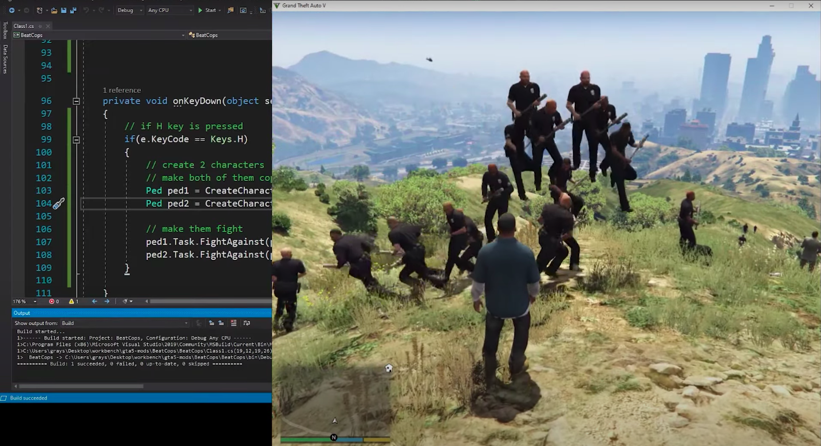
Task: Open the New Project dropdown arrow
Action: [x=47, y=10]
